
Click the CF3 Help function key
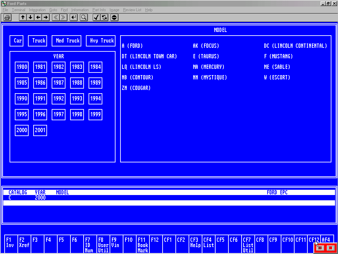[x=195, y=244]
